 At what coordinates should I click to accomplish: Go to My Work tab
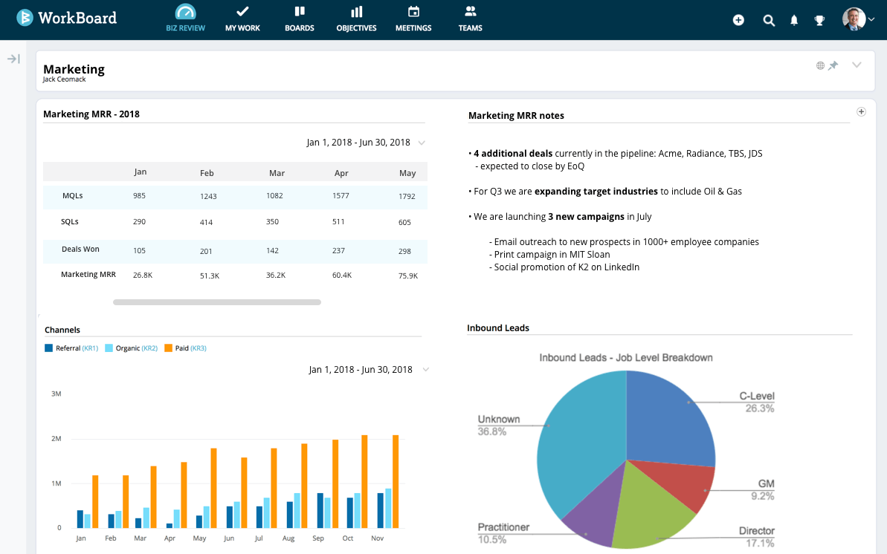point(242,19)
